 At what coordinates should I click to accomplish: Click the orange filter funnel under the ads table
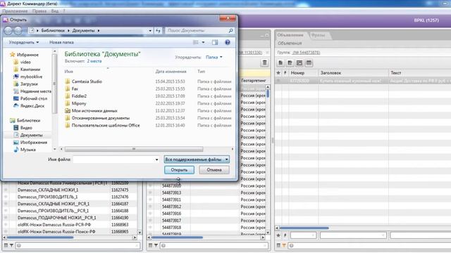coord(284,245)
